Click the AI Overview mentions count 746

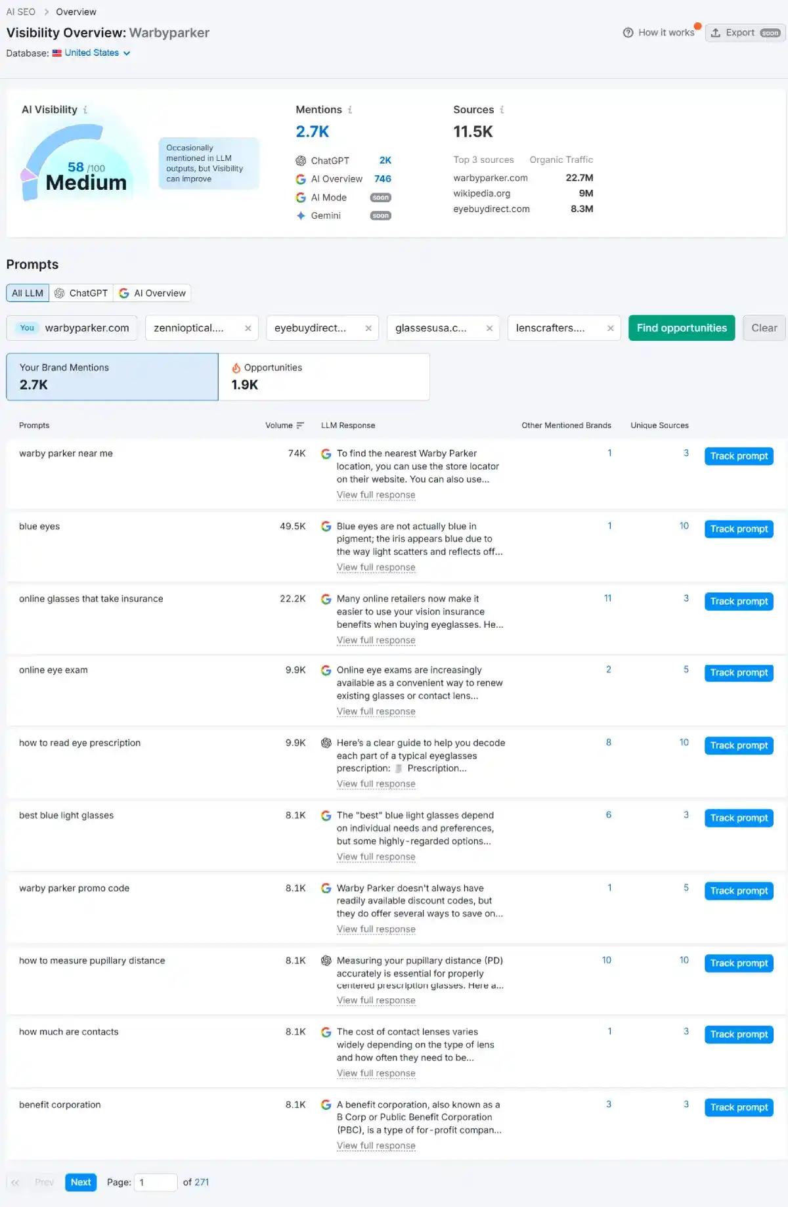383,179
